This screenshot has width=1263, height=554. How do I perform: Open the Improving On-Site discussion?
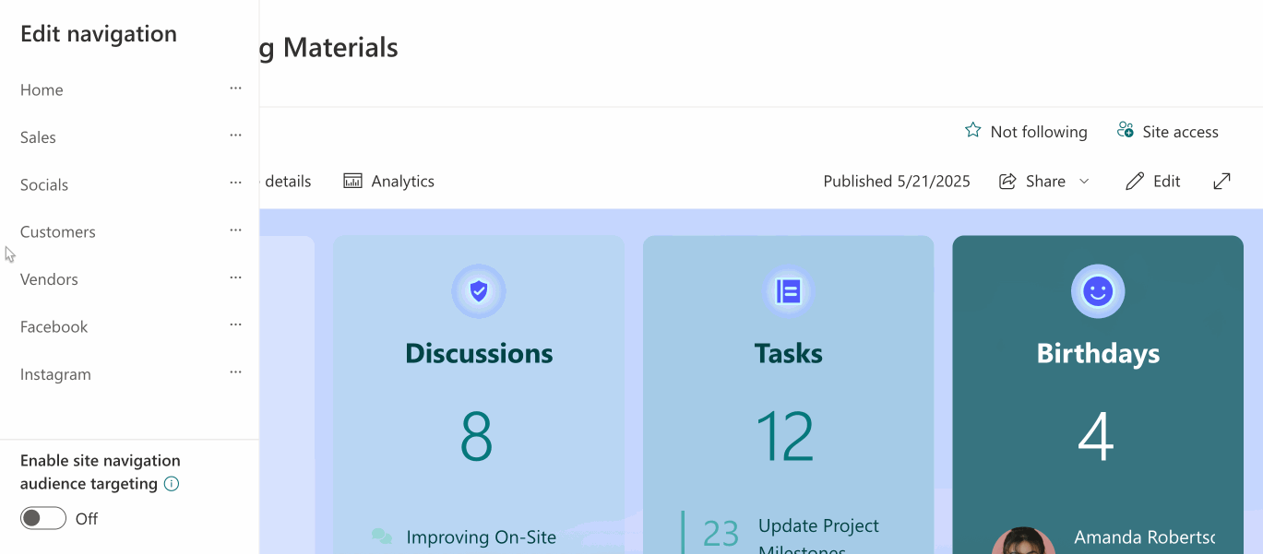coord(481,537)
